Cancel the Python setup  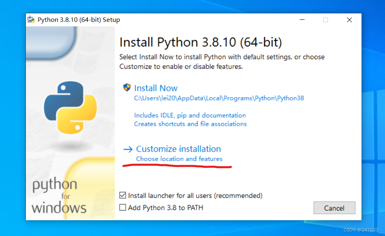334,208
